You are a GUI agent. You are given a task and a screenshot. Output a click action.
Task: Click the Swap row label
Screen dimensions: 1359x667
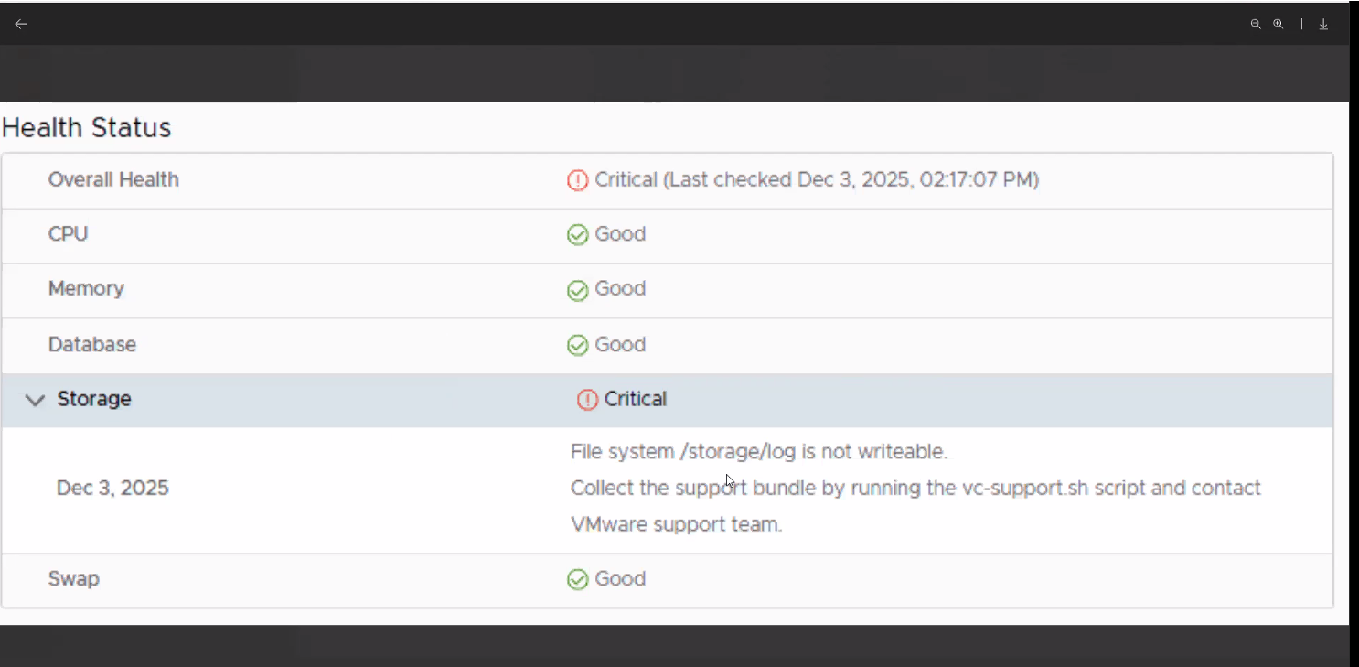[73, 579]
